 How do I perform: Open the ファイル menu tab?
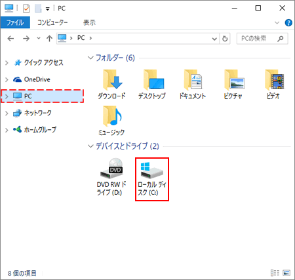point(15,22)
